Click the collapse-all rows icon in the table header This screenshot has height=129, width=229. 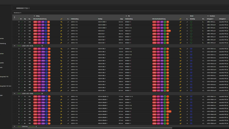(14, 17)
